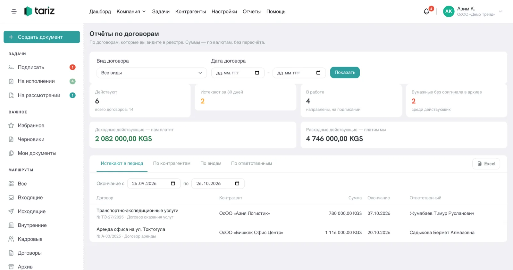Export the report with Excel button
The height and width of the screenshot is (270, 513).
click(x=486, y=163)
